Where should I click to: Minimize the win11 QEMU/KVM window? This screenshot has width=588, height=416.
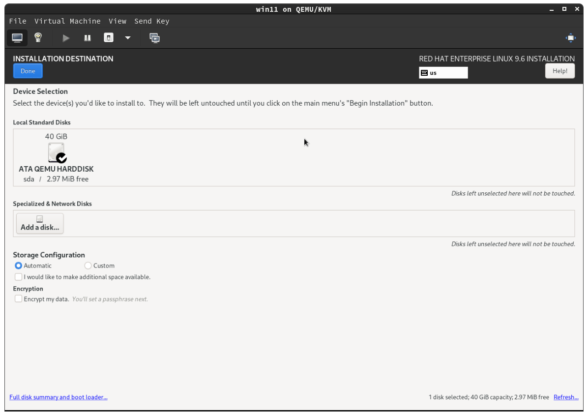[551, 9]
